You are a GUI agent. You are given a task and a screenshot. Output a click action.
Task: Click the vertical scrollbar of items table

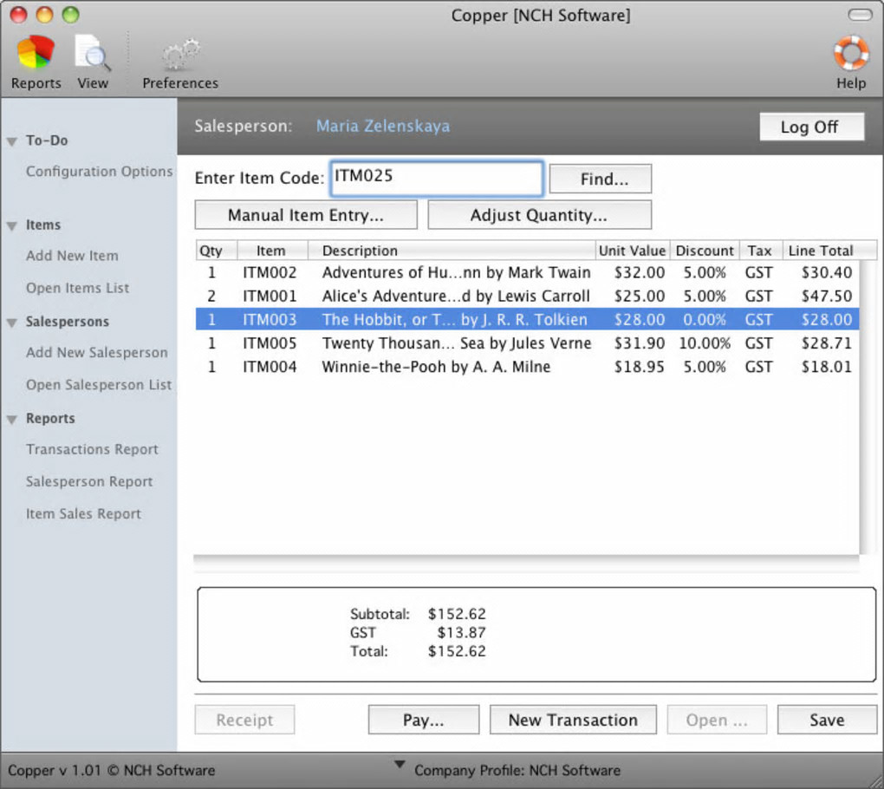click(868, 408)
